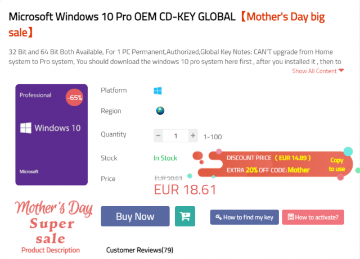The image size is (360, 259).
Task: Open How to find my key
Action: click(244, 217)
